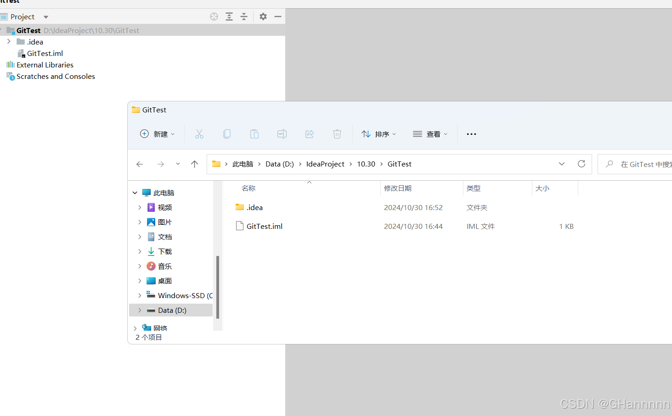The image size is (672, 416).
Task: Open the IntelliJ Project panel settings gear
Action: (x=263, y=17)
